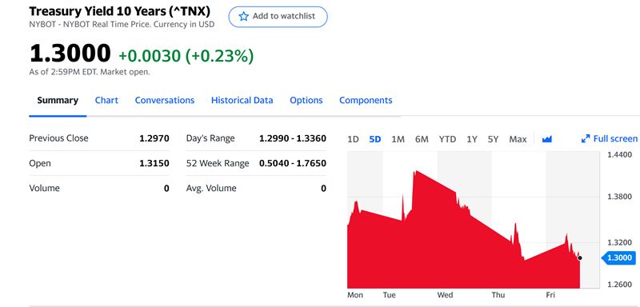Switch to the area chart type icon

pyautogui.click(x=547, y=139)
